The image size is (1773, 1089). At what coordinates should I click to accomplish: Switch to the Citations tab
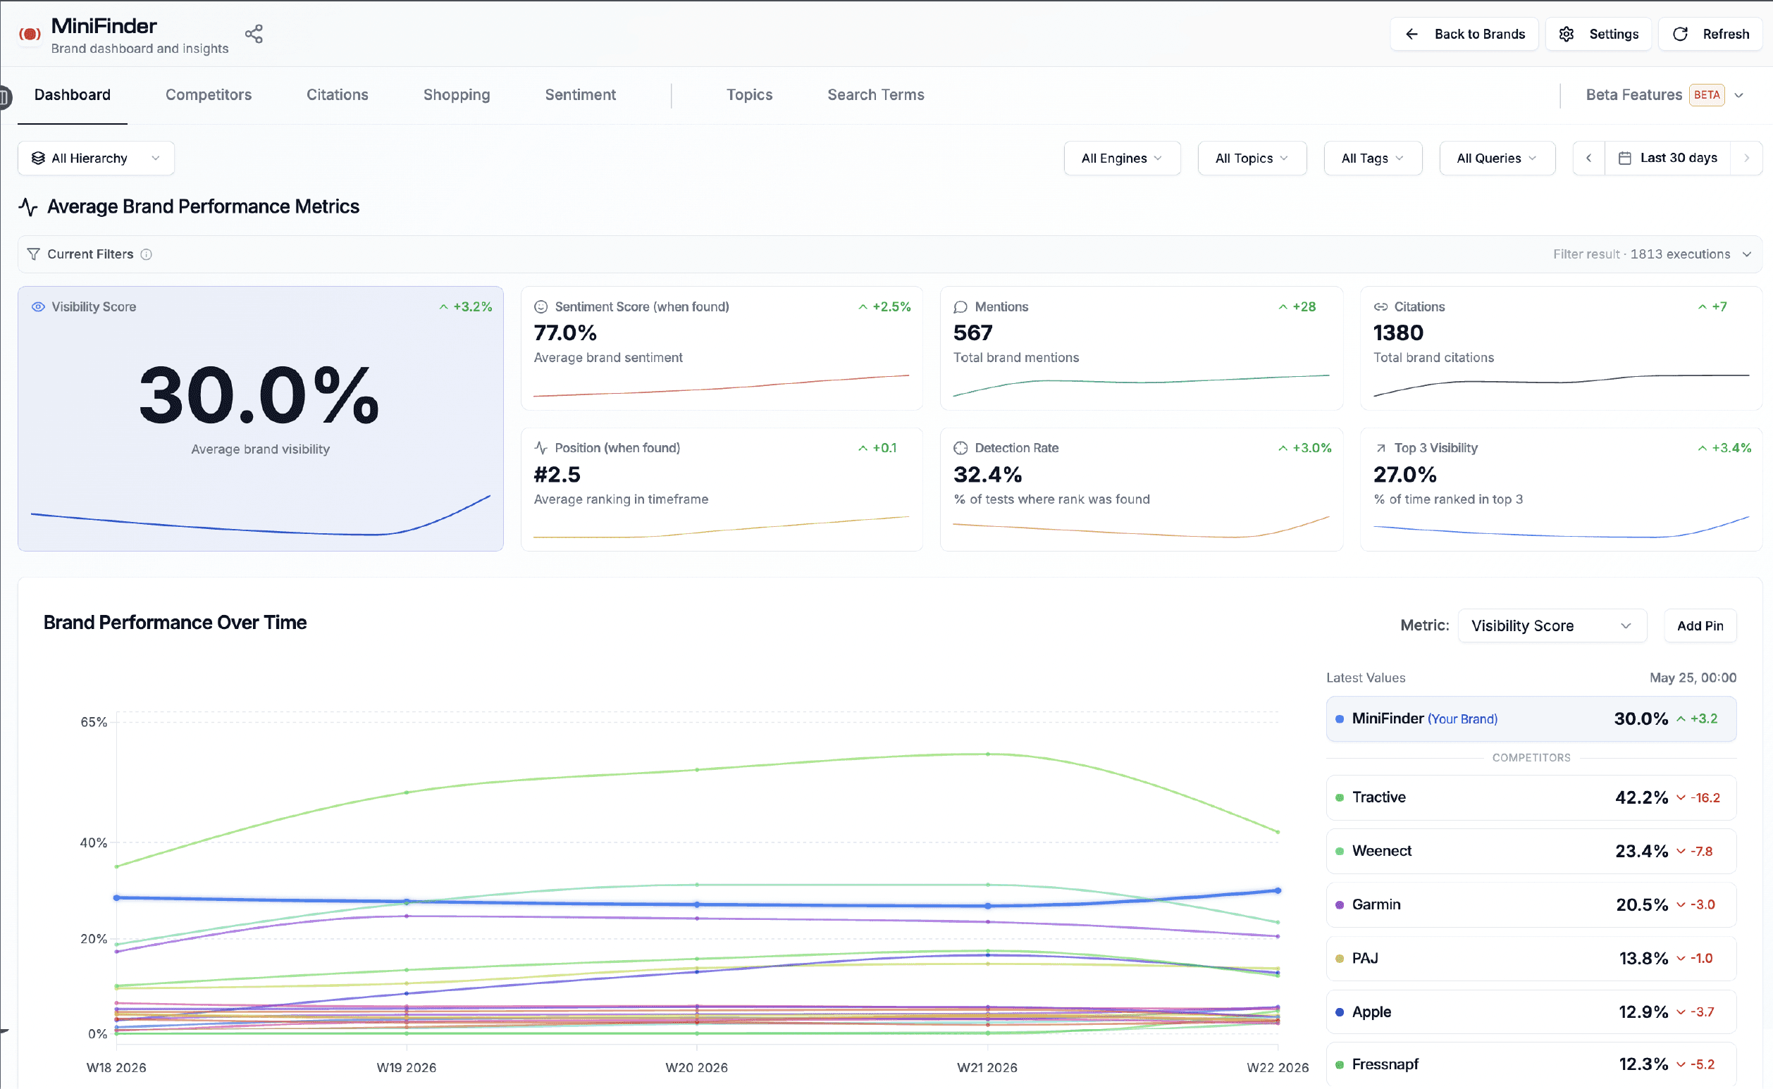(337, 95)
